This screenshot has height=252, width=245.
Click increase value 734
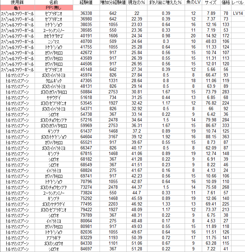coord(113,98)
